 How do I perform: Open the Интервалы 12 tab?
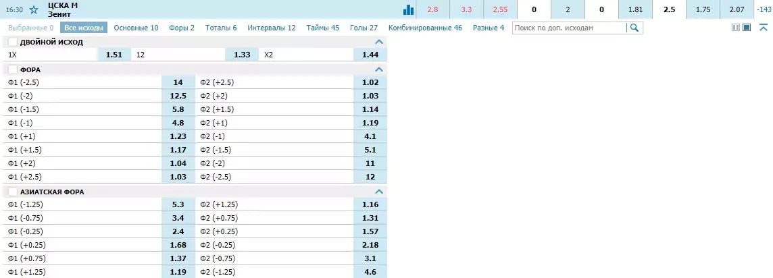tap(272, 28)
